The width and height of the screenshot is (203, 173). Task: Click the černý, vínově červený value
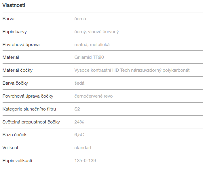pyautogui.click(x=96, y=32)
